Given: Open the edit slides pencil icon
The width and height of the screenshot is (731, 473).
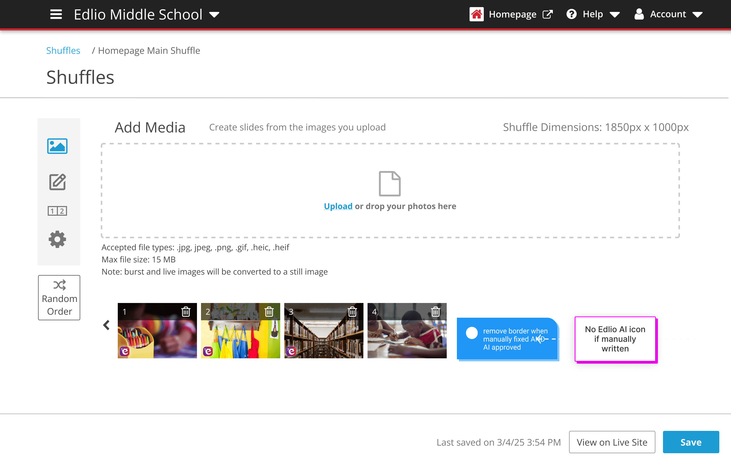Looking at the screenshot, I should coord(57,182).
